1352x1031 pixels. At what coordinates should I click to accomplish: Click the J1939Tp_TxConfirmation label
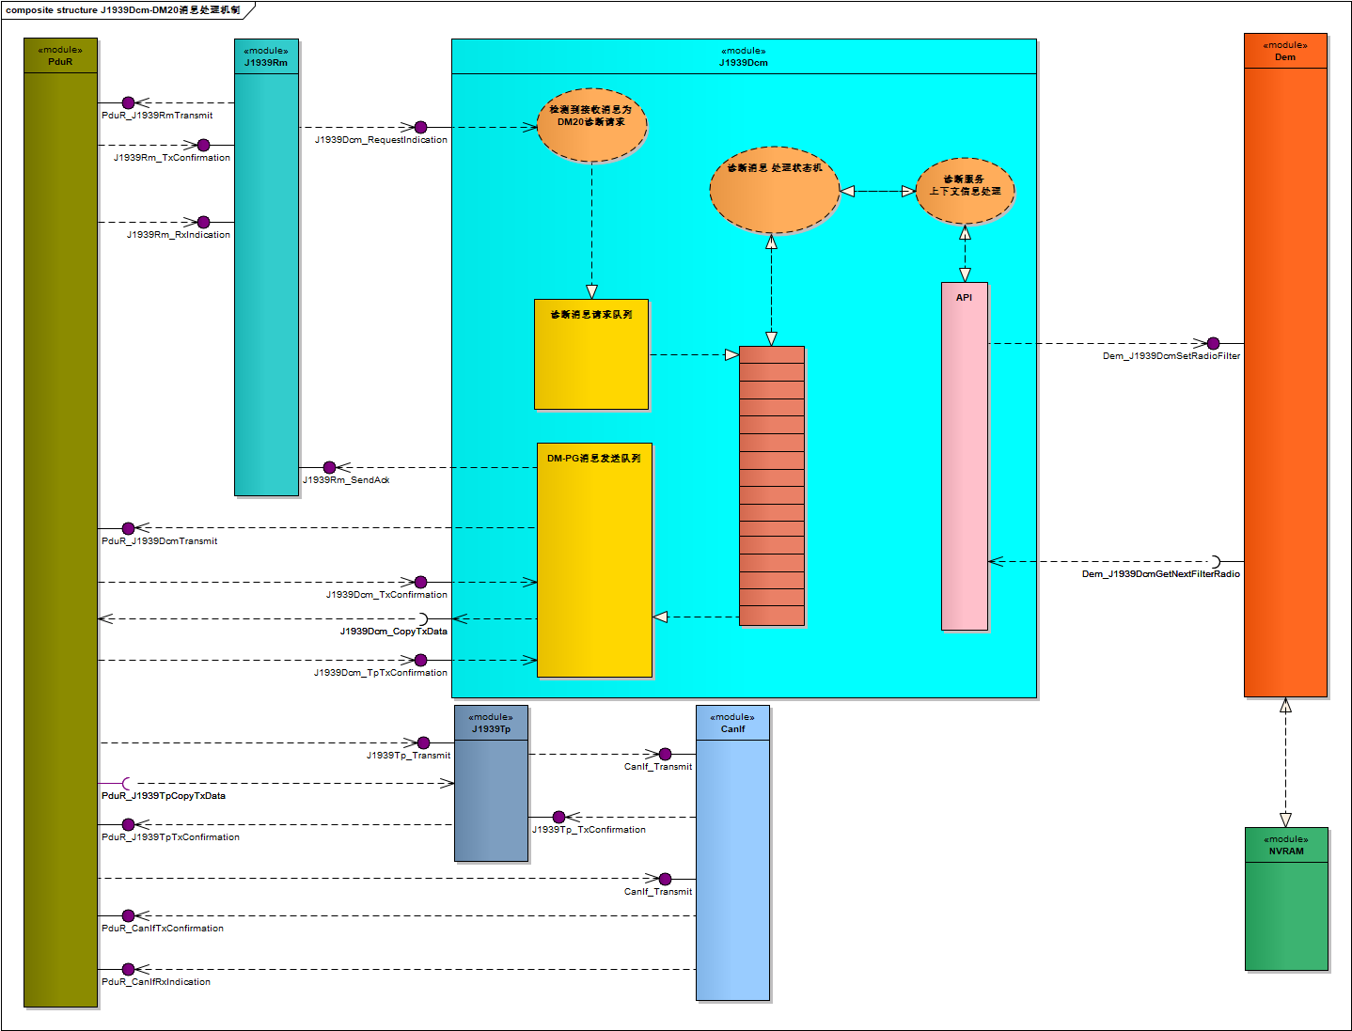point(589,830)
